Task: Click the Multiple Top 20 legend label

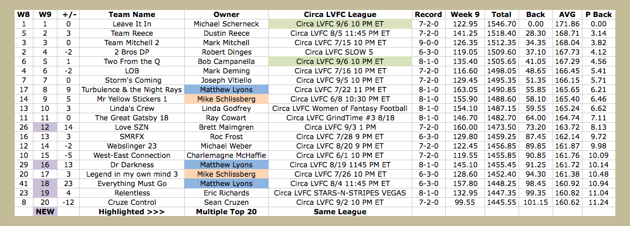Action: pos(226,211)
